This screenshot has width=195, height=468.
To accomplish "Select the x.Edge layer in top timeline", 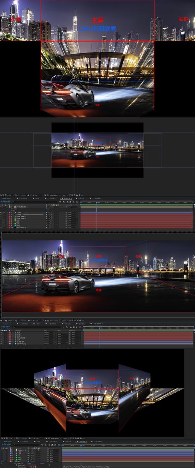I will click(x=19, y=212).
